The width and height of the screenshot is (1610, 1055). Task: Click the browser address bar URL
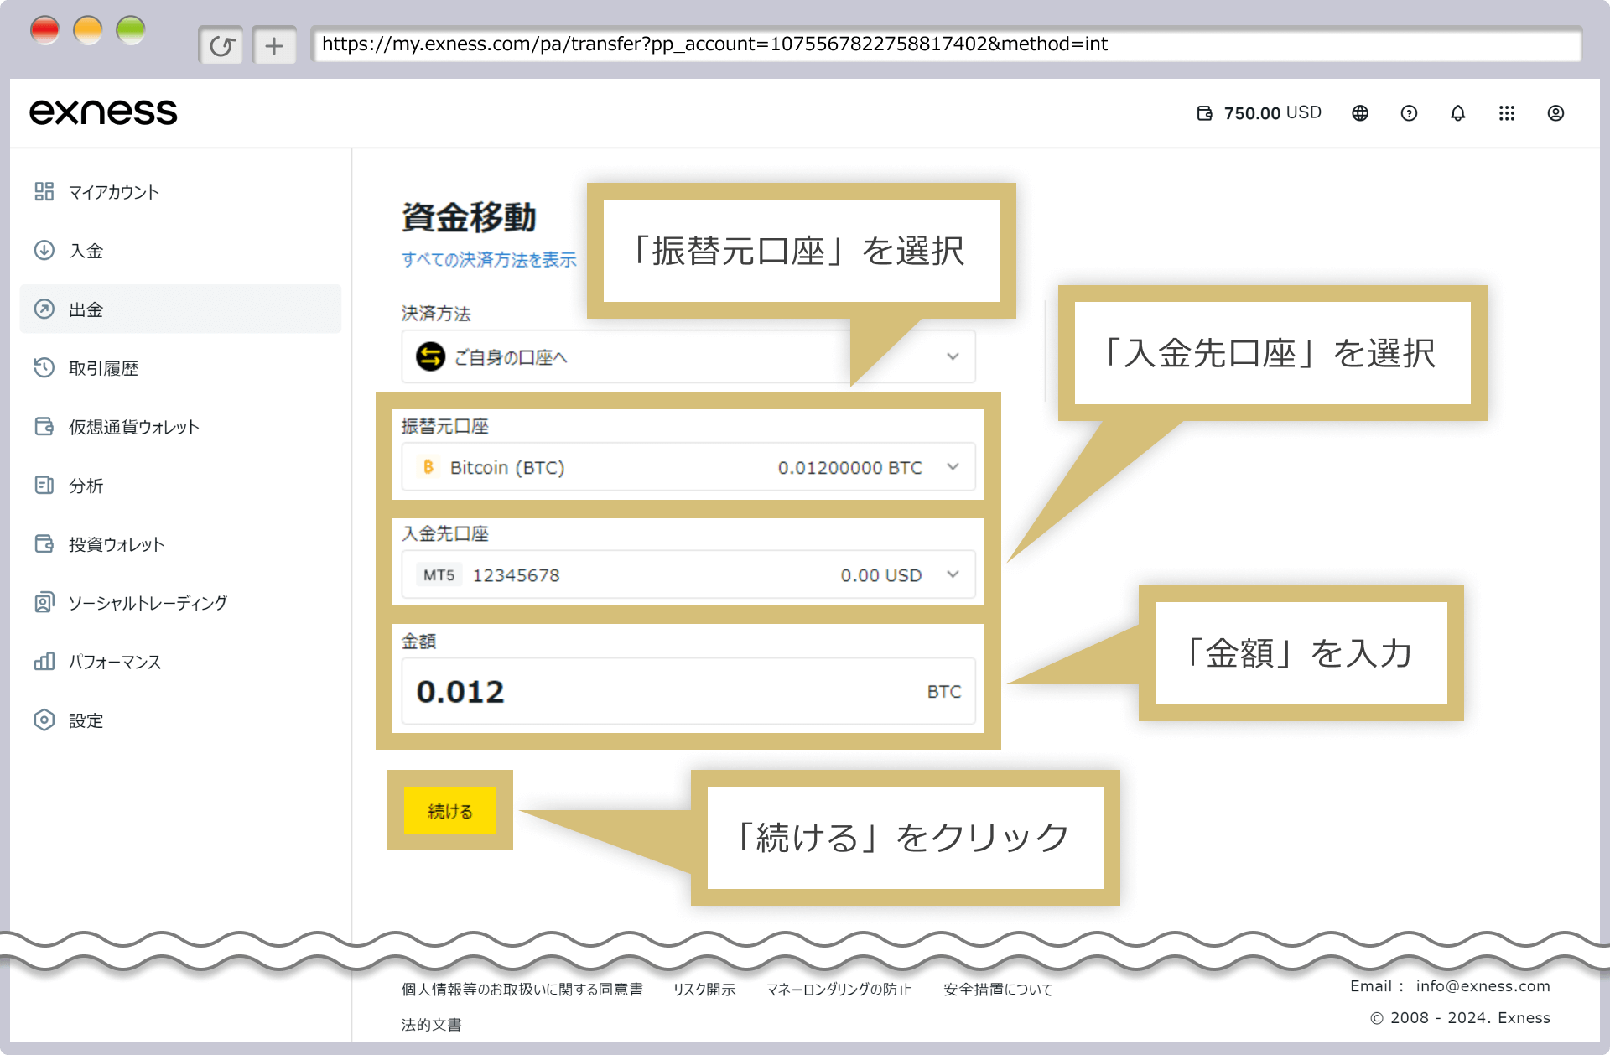click(946, 44)
